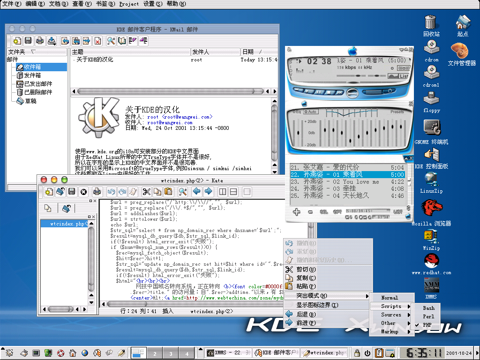Choose 复制 in context menu
This screenshot has height=360, width=480.
point(328,278)
